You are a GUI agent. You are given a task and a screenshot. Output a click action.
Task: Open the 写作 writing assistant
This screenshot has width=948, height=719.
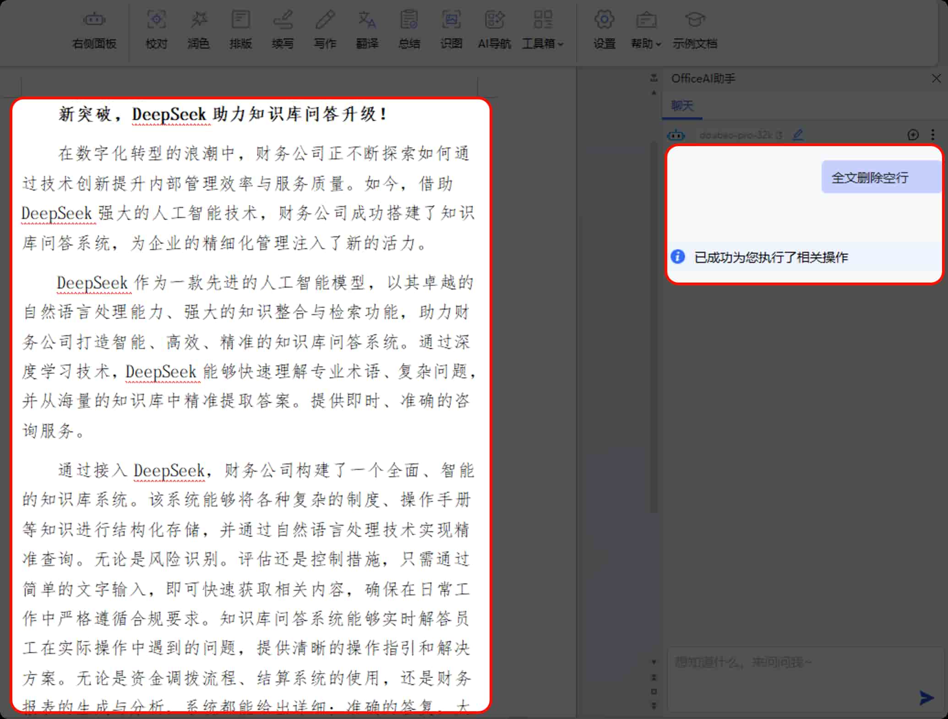325,29
